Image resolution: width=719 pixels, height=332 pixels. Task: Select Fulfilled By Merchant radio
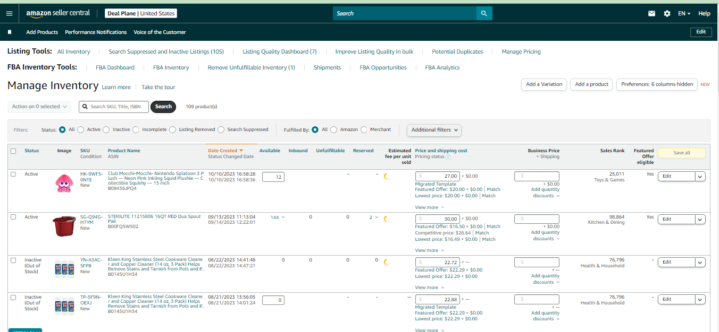pyautogui.click(x=364, y=129)
